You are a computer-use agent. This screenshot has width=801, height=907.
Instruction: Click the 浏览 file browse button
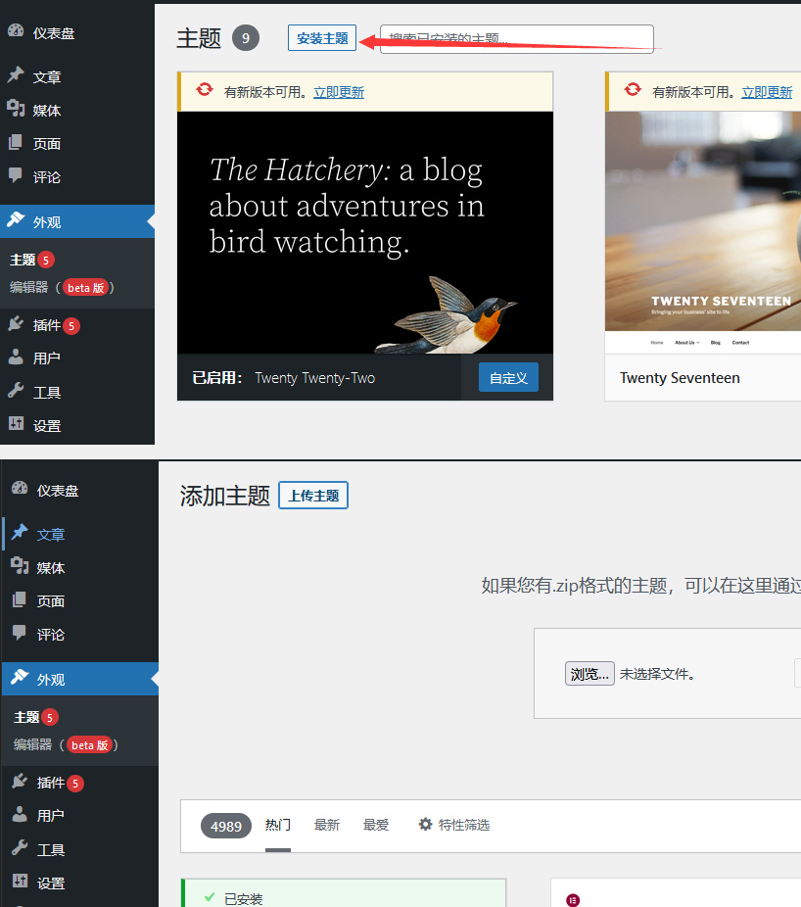click(x=589, y=673)
